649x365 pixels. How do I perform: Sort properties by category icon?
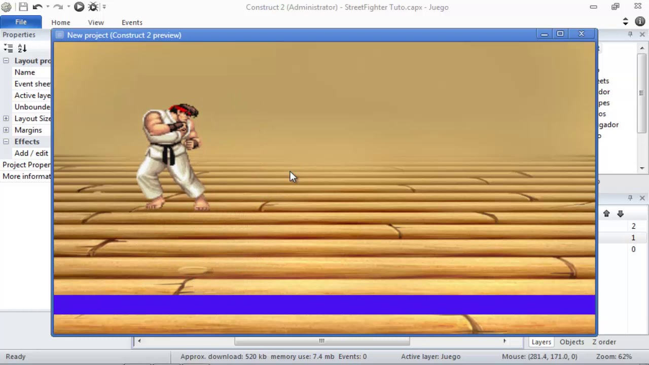[x=8, y=48]
